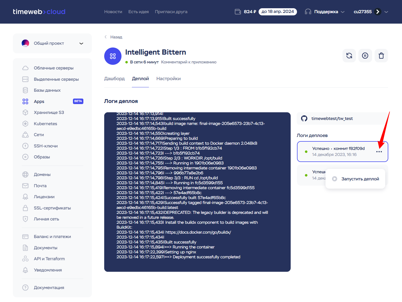The image size is (402, 302).
Task: Open Пригласи друга from the top bar
Action: 171,12
